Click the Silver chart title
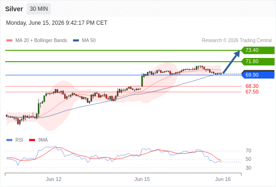This screenshot has height=187, width=276. (x=14, y=9)
